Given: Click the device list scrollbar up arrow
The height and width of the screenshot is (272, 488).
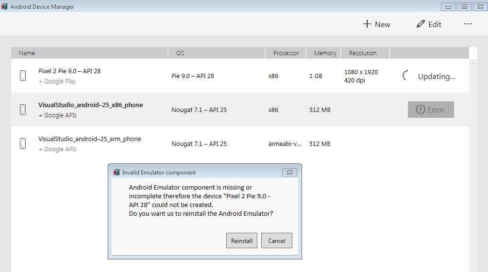Looking at the screenshot, I should tap(473, 63).
